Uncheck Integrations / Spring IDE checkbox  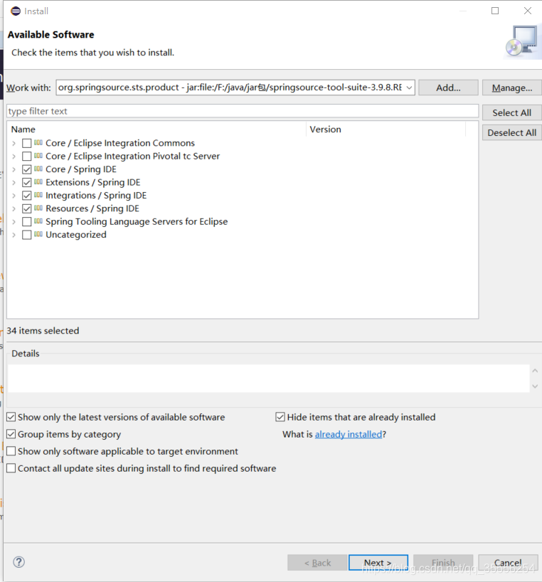pos(27,196)
